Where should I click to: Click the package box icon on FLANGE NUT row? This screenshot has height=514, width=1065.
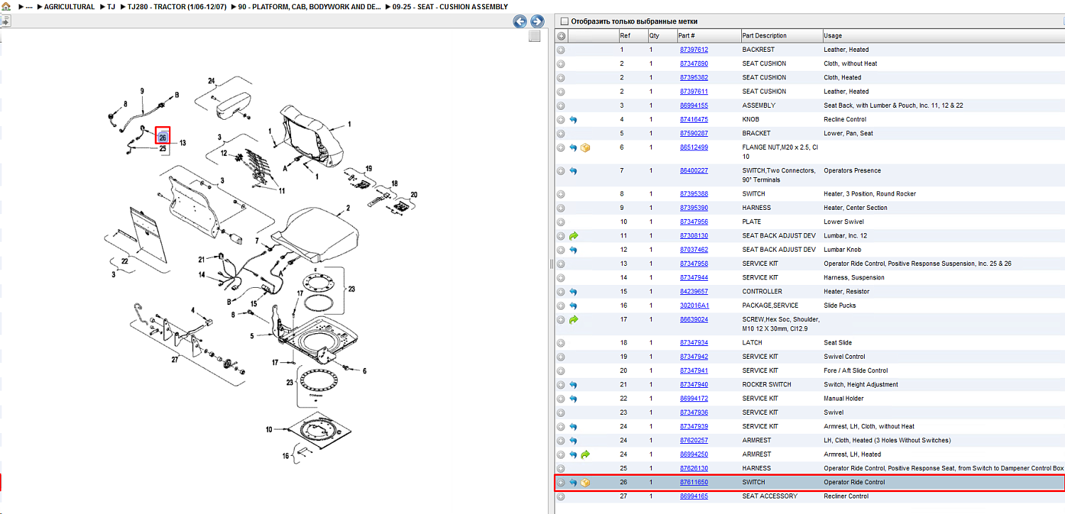[x=585, y=147]
